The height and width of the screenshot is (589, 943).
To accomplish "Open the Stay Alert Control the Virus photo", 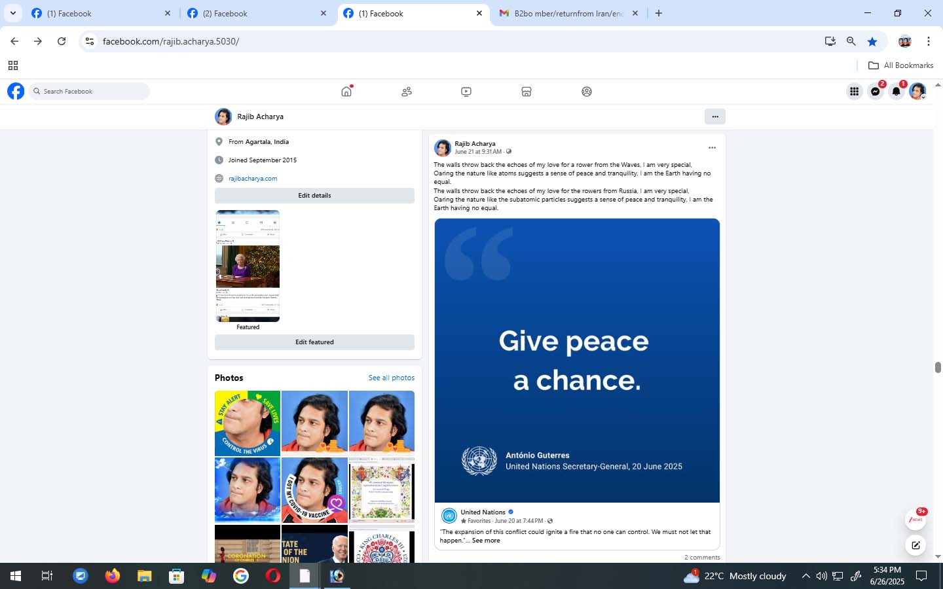I will [x=248, y=423].
